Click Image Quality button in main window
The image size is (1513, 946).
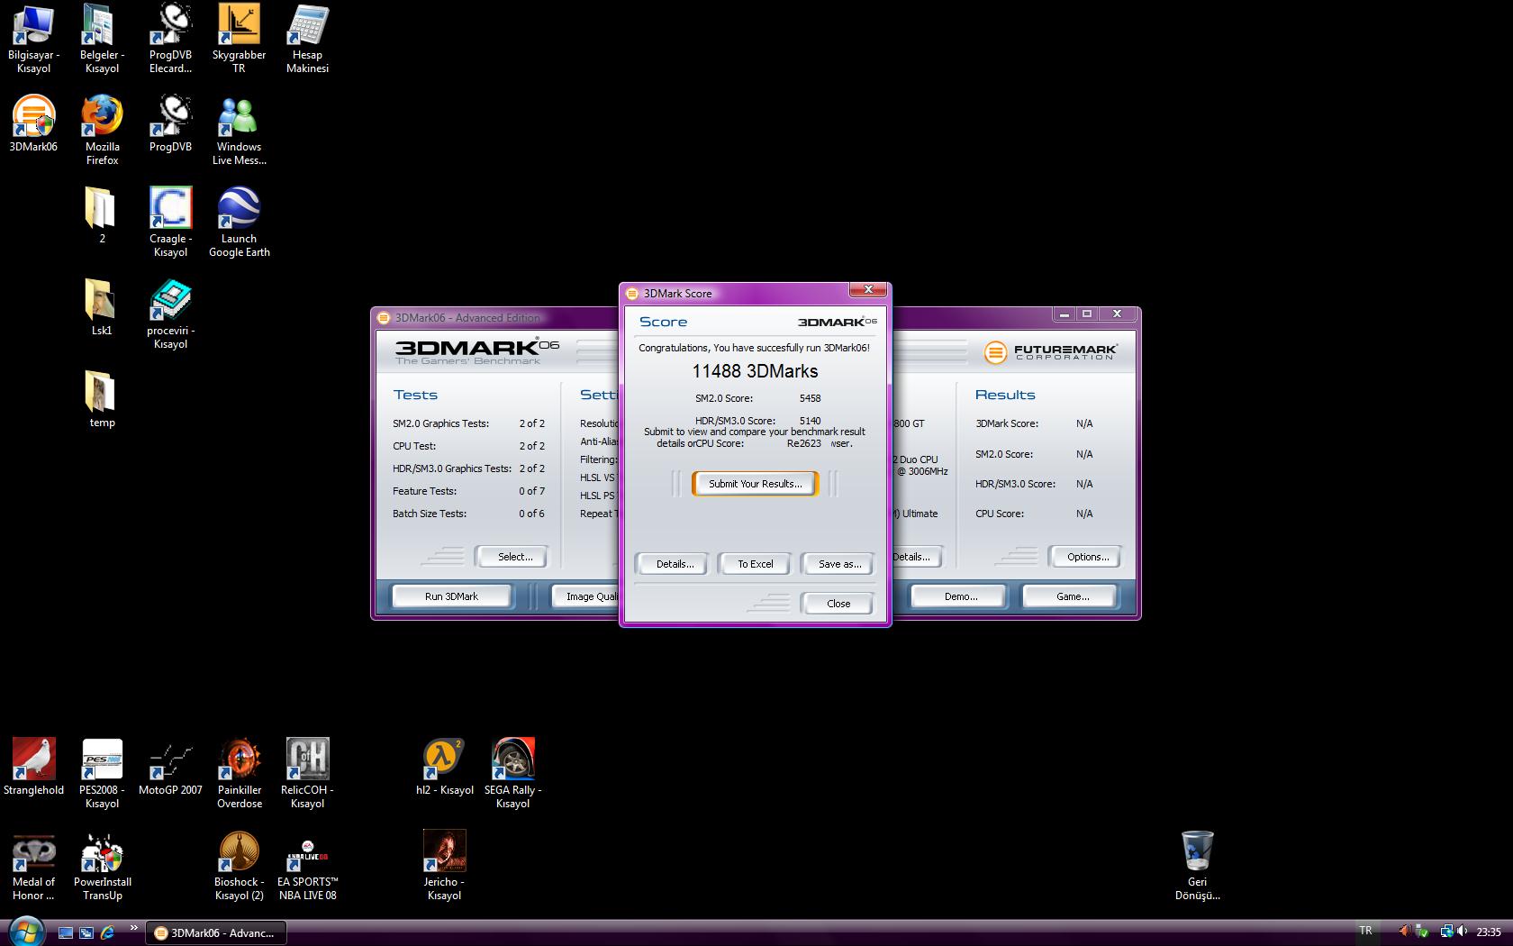point(584,596)
